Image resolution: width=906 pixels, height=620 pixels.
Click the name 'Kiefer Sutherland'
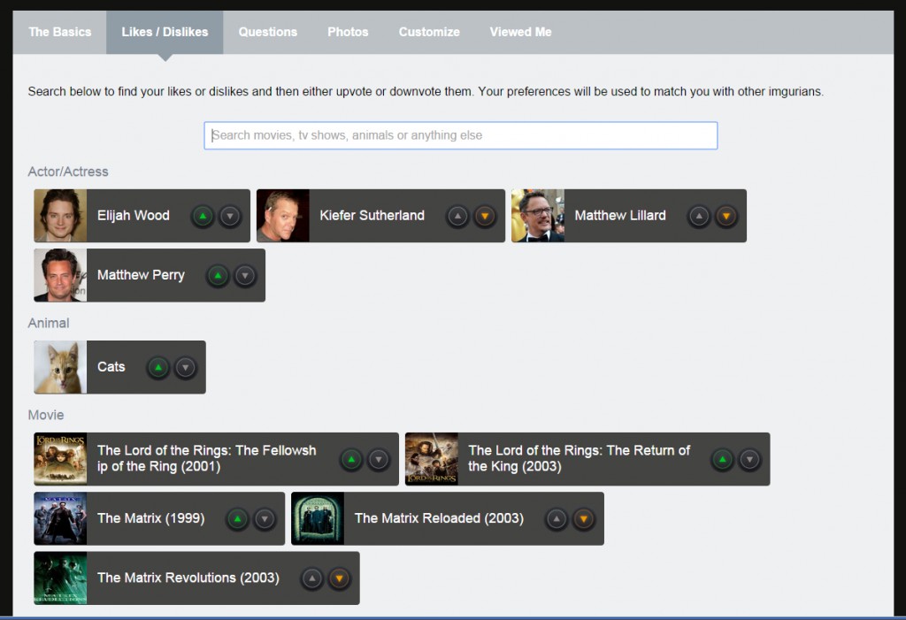(372, 216)
